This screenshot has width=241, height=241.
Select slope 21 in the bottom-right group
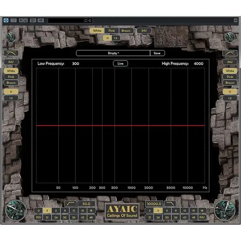pos(149,217)
